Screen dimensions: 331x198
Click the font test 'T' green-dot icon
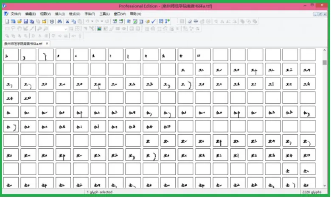[x=167, y=21]
